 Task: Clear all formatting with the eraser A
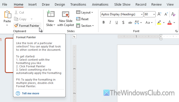tap(173, 14)
